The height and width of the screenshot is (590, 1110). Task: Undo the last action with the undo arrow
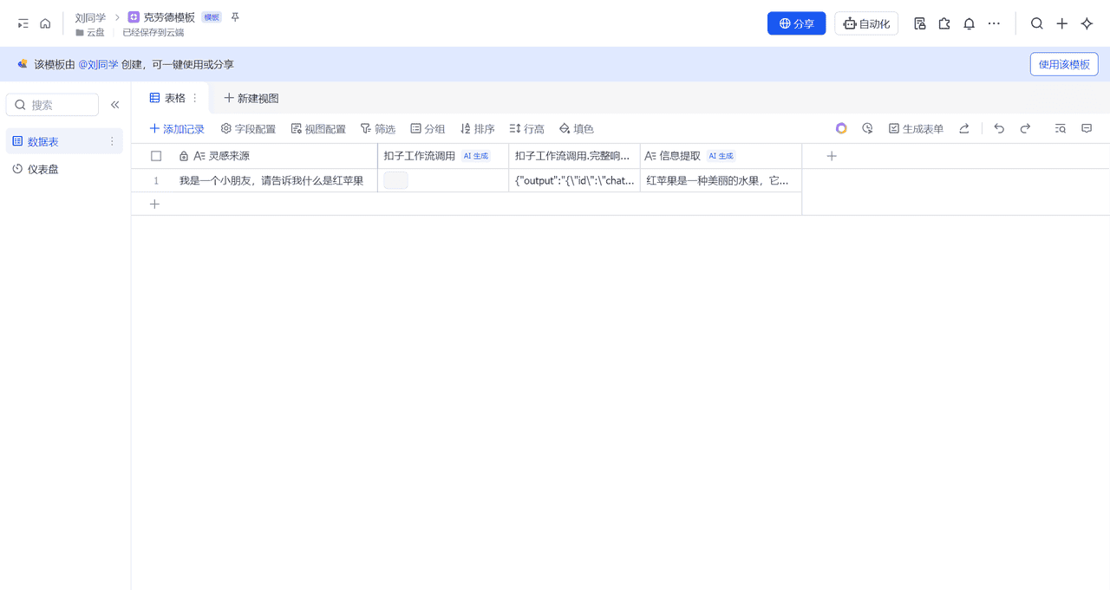pyautogui.click(x=999, y=127)
